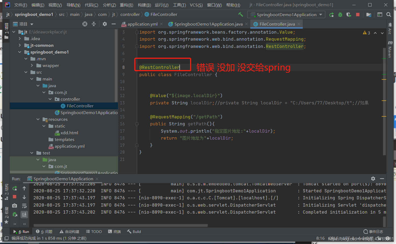Rerun application in Run panel
This screenshot has width=396, height=244.
(15, 188)
